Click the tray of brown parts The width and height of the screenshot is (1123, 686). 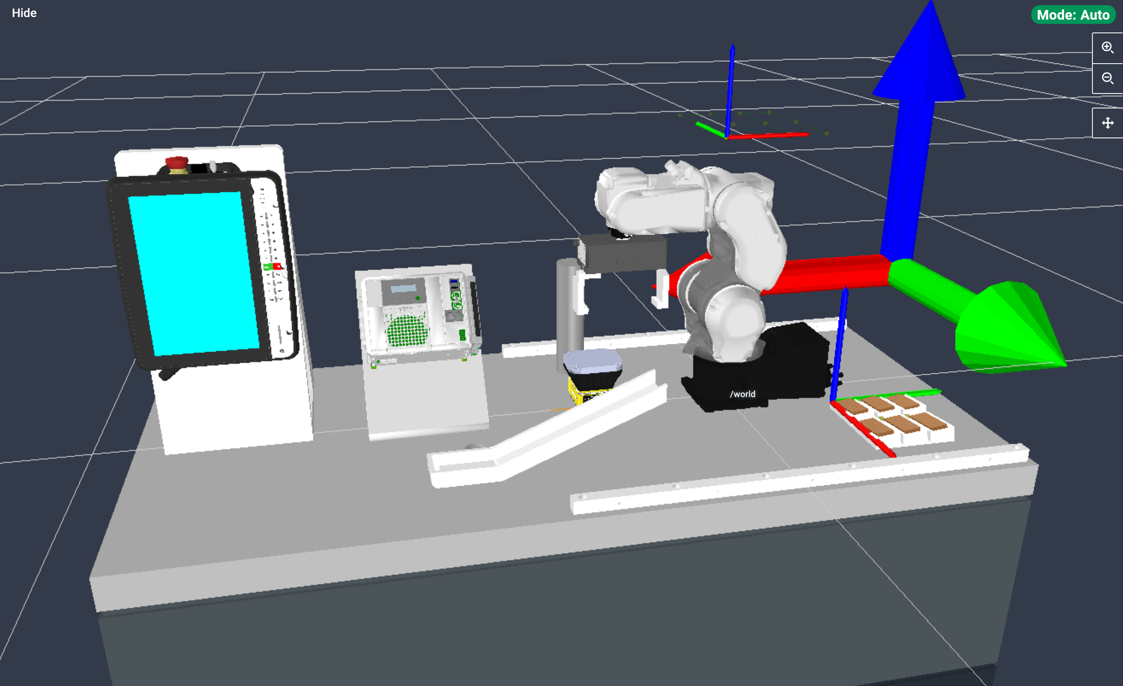pos(895,418)
